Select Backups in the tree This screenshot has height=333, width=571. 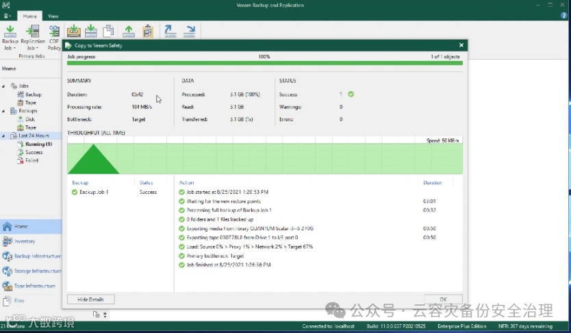28,111
